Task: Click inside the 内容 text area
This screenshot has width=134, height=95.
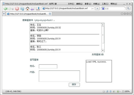Action: point(59,76)
